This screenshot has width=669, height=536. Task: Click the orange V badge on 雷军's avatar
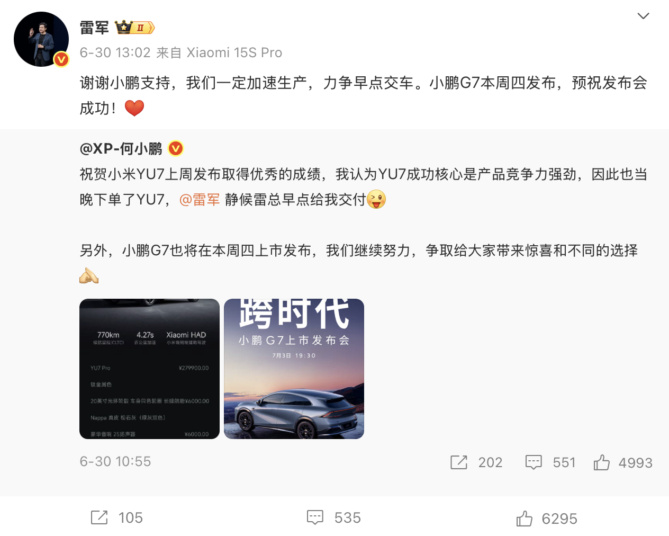(x=61, y=59)
